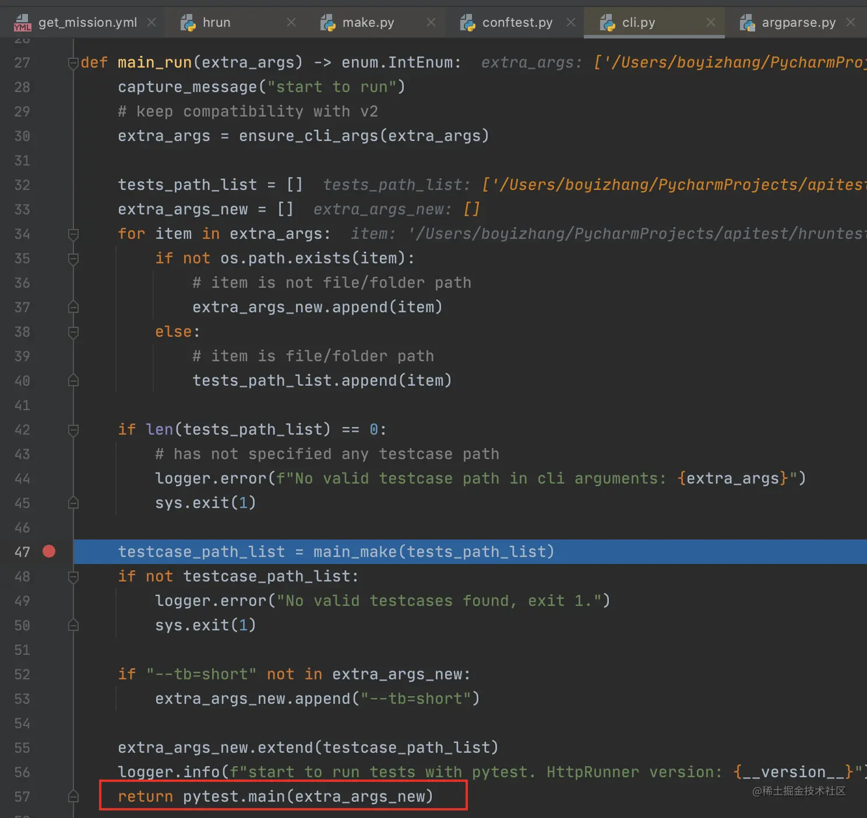Toggle the breakpoint on line 47
This screenshot has height=818, width=867.
coord(49,551)
